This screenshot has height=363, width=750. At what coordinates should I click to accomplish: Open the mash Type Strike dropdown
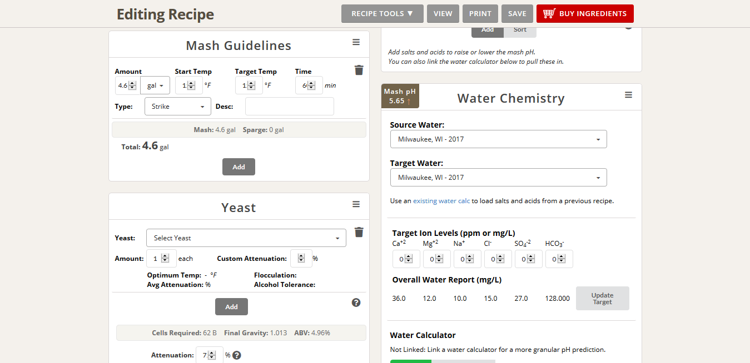[x=177, y=107]
